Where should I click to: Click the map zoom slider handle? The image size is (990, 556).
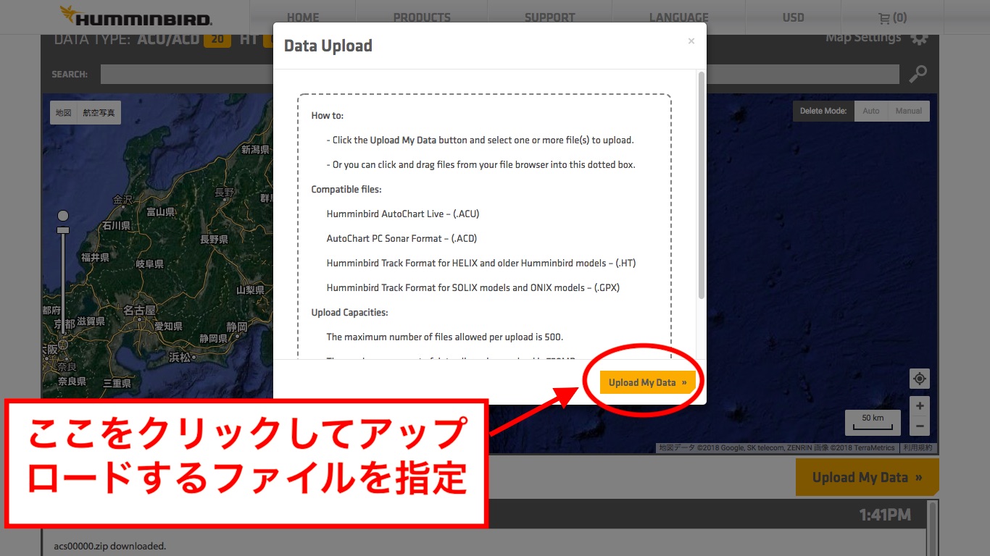click(63, 230)
